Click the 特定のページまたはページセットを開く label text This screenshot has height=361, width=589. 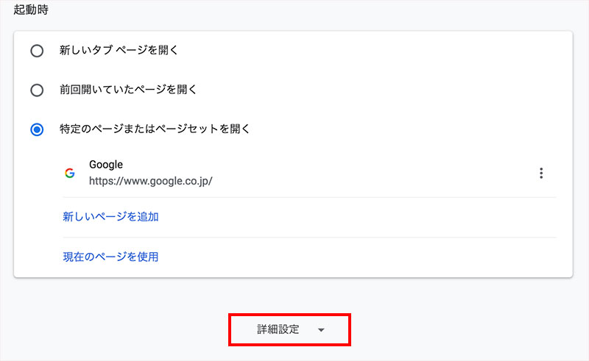click(155, 129)
